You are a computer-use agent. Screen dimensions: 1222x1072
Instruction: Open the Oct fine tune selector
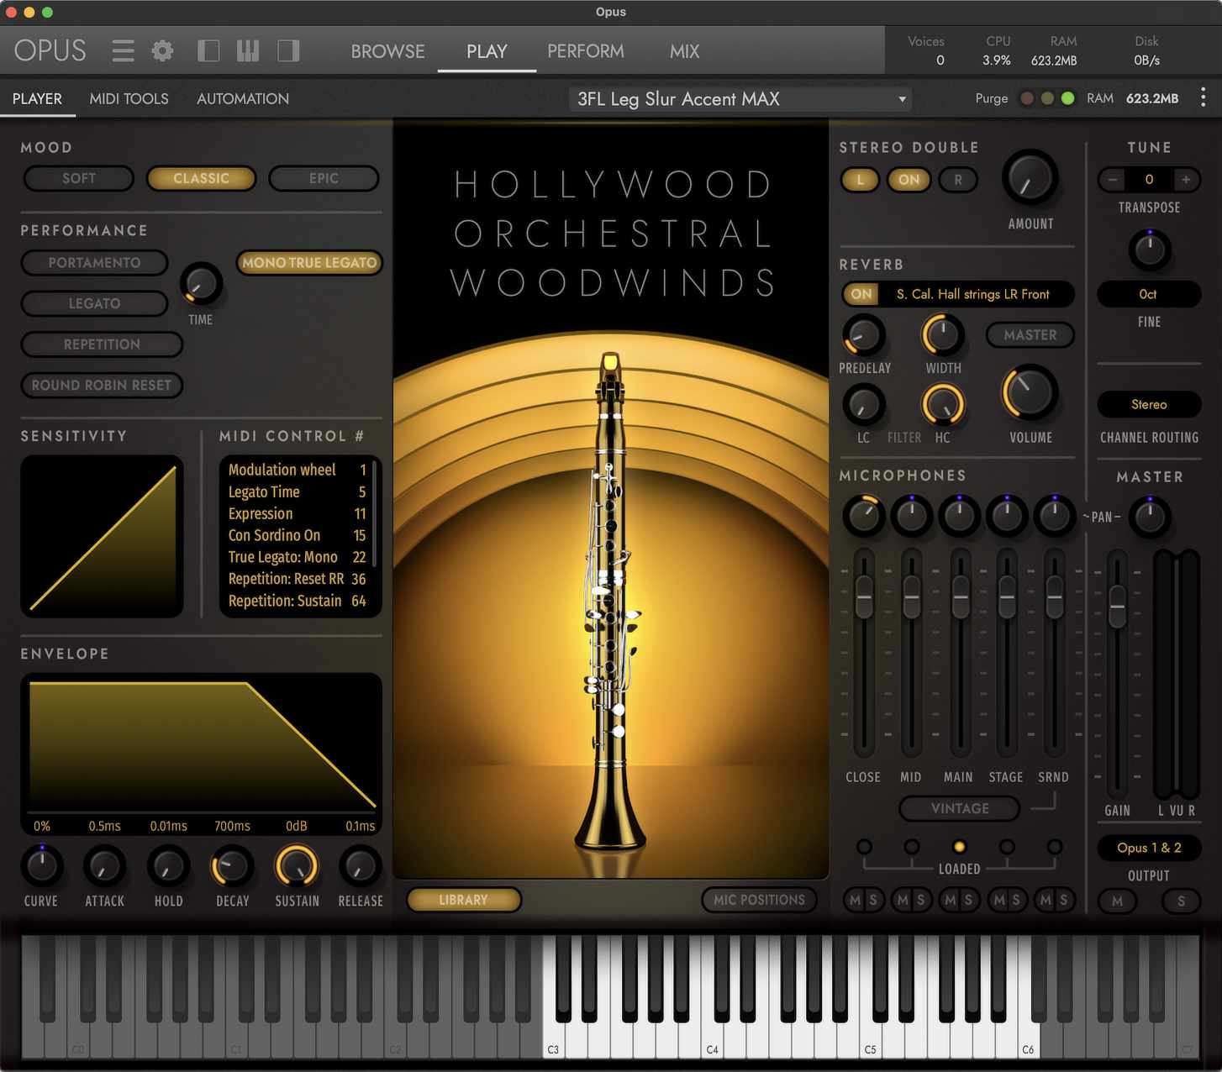click(1149, 294)
